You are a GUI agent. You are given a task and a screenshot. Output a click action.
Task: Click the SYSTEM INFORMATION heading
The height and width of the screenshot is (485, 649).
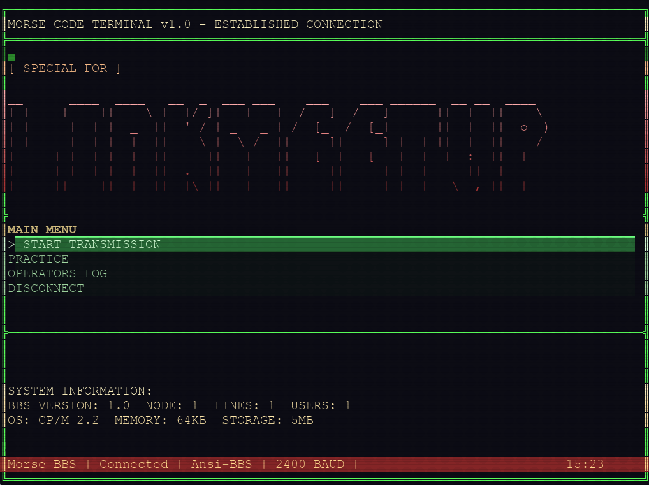pos(80,391)
